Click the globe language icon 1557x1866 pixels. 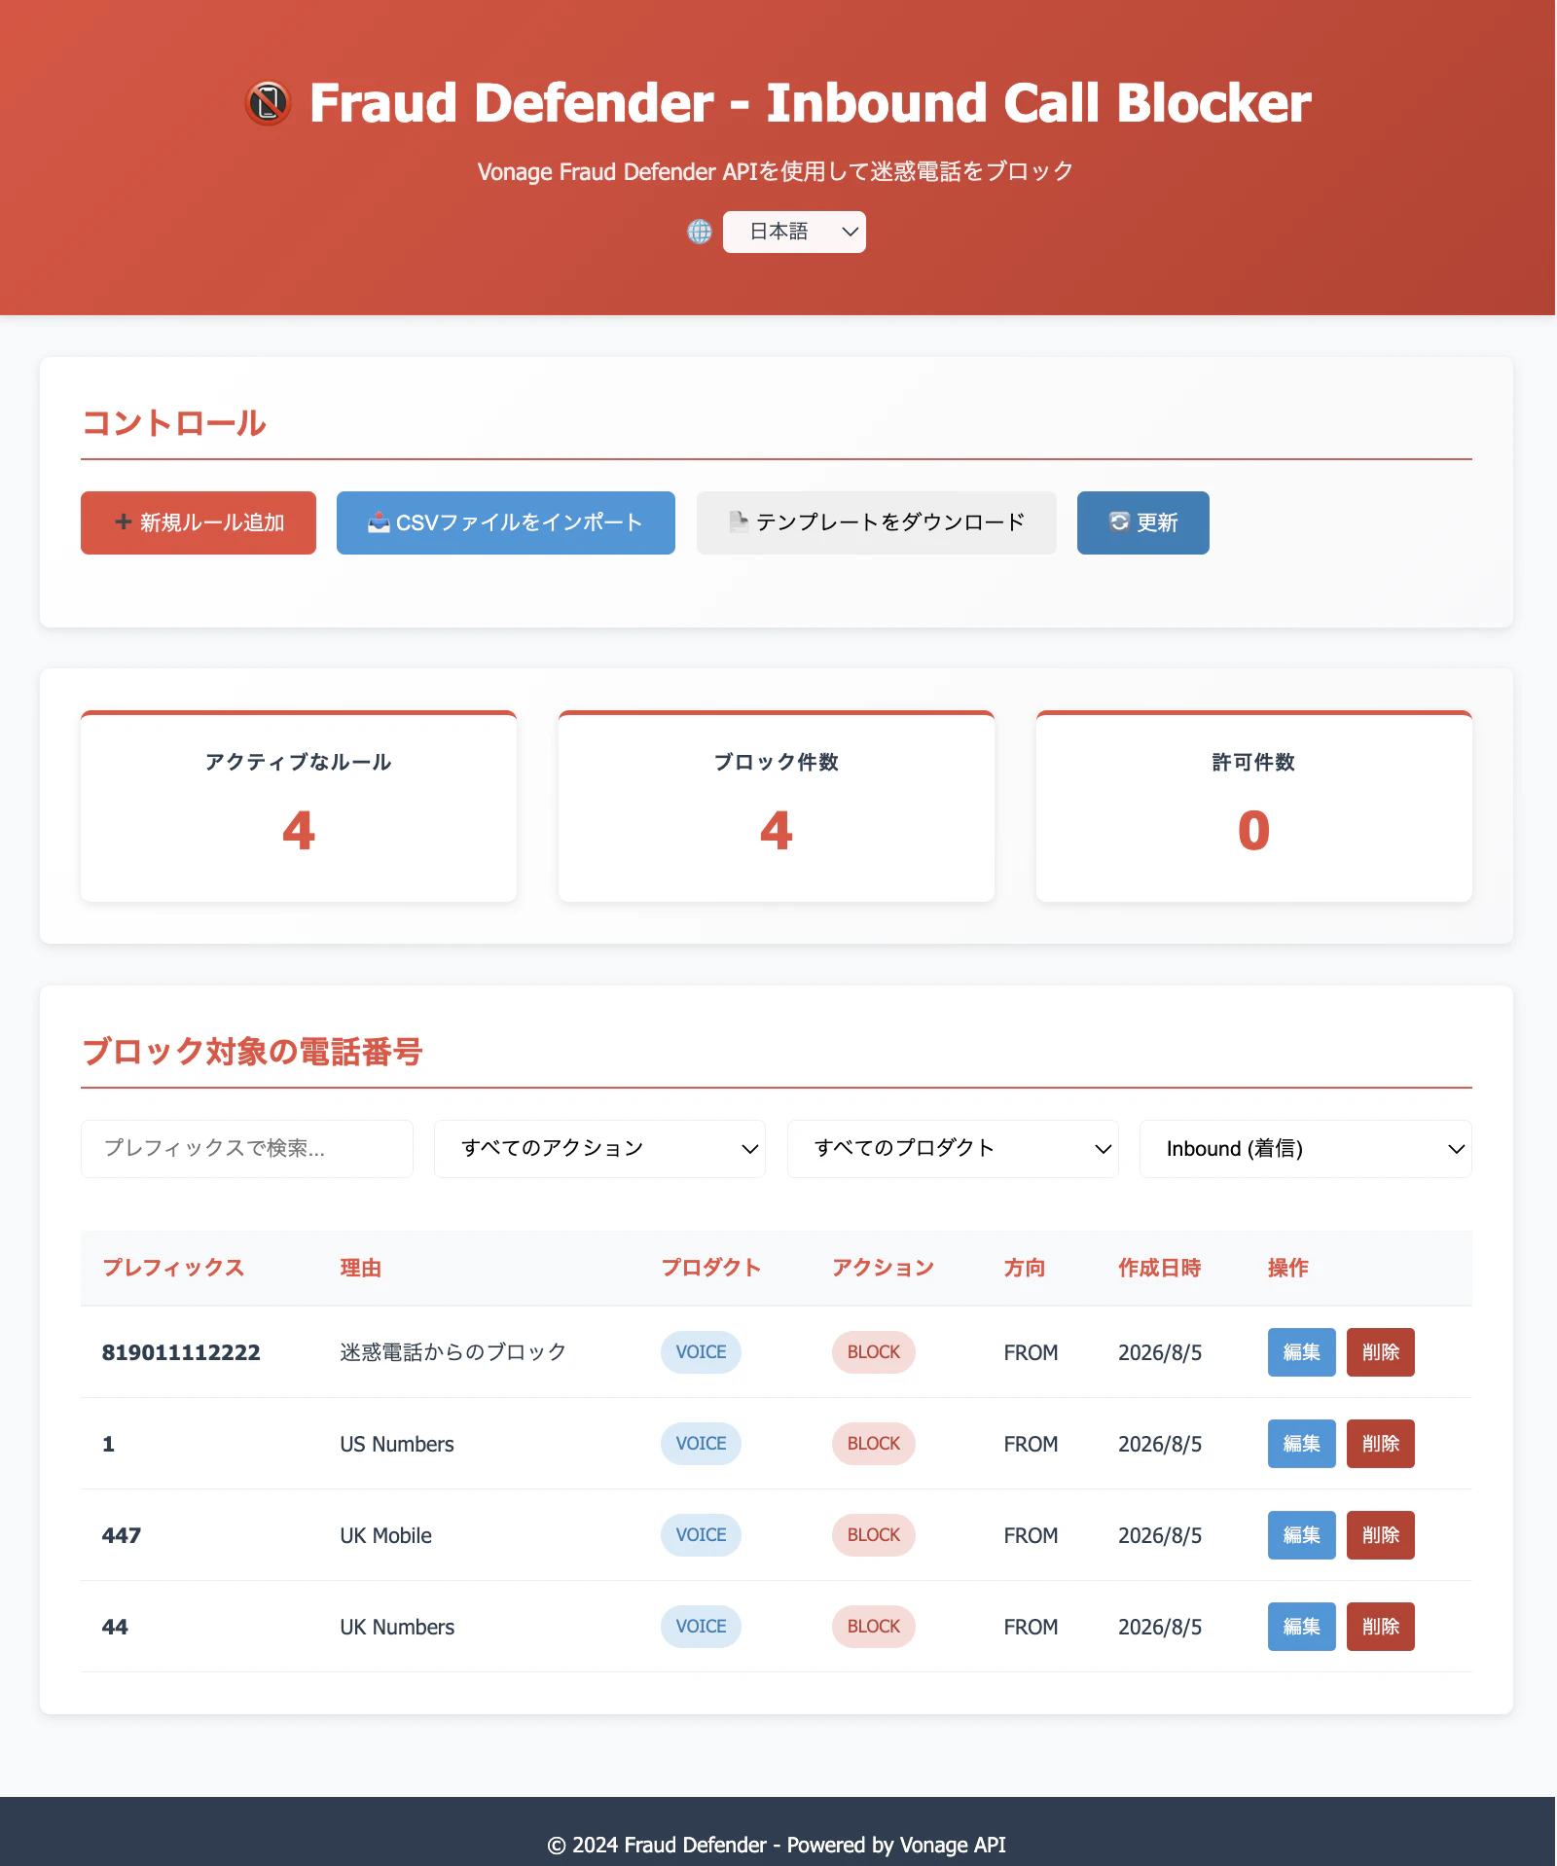click(x=700, y=232)
